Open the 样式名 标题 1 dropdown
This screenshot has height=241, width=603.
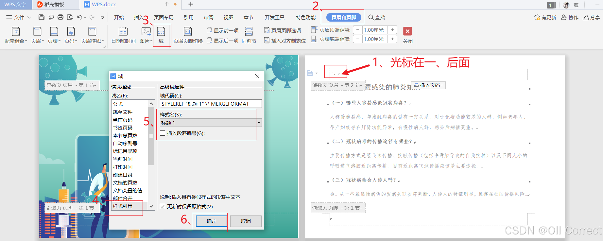click(x=259, y=123)
